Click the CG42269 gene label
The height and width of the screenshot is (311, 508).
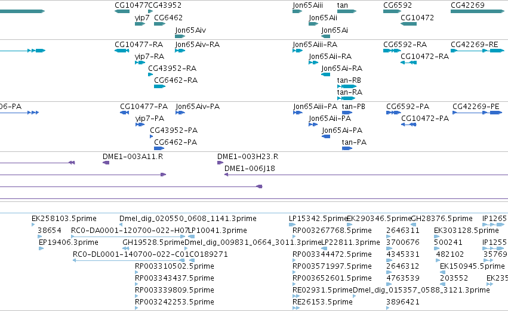pos(467,5)
